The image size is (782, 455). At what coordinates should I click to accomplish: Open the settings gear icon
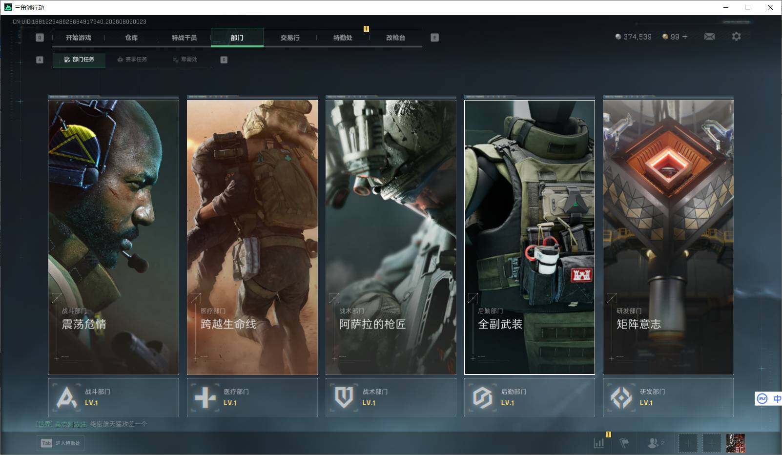(736, 37)
